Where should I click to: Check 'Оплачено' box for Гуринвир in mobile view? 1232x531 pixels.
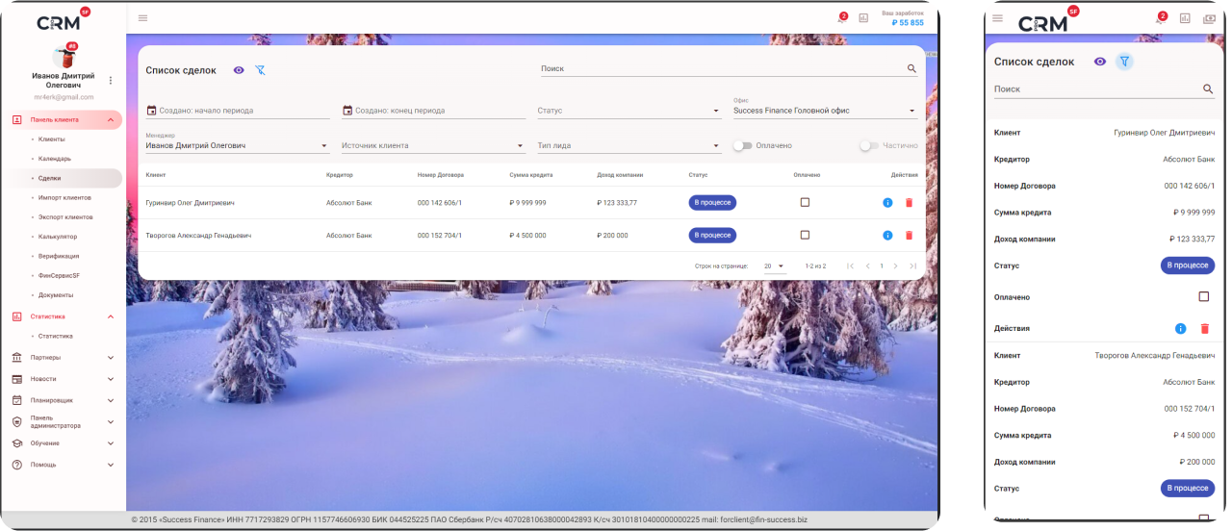pyautogui.click(x=1204, y=296)
